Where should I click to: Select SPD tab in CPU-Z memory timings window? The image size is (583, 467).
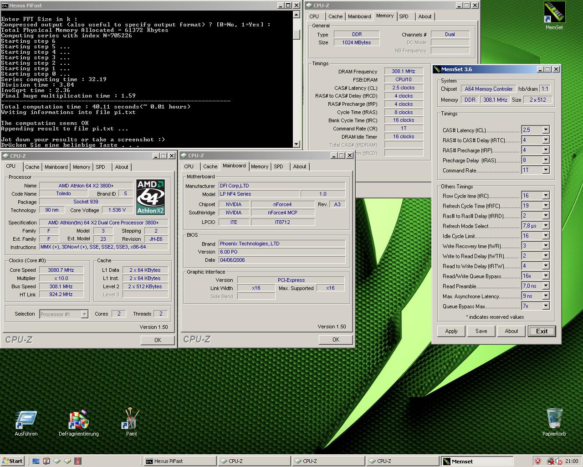(x=404, y=16)
